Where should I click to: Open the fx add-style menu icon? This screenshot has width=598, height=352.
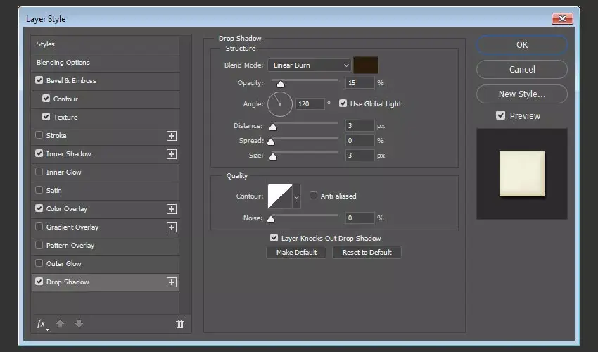42,324
